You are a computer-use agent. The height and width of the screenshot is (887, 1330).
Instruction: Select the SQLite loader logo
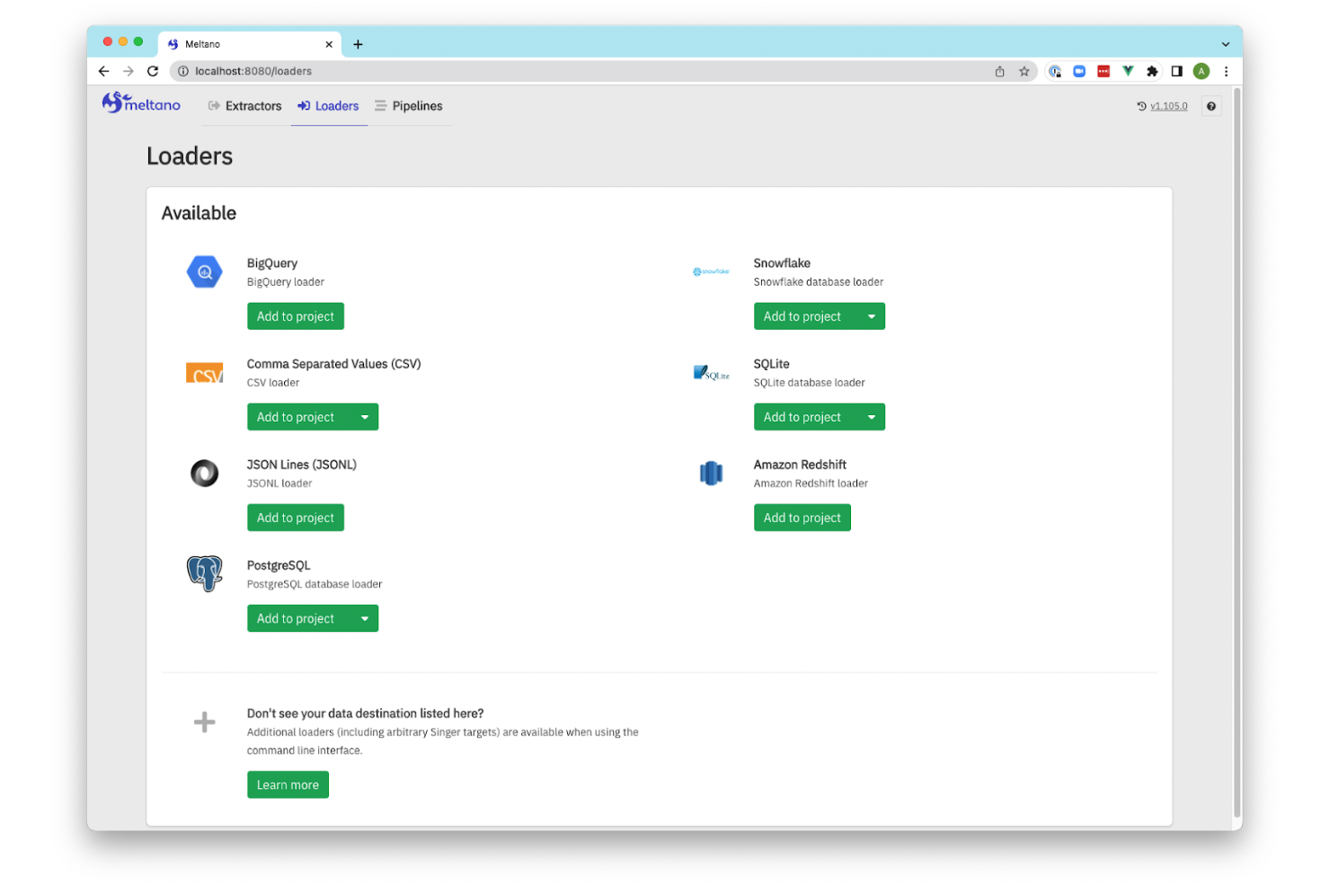pyautogui.click(x=711, y=372)
